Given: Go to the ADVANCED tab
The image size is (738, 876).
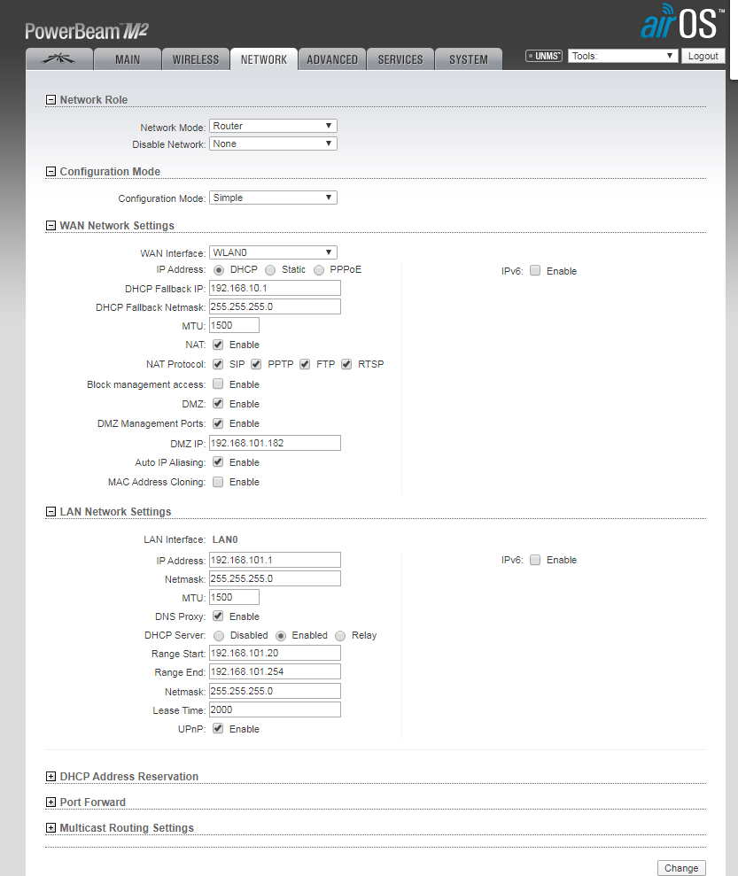Looking at the screenshot, I should (x=332, y=59).
